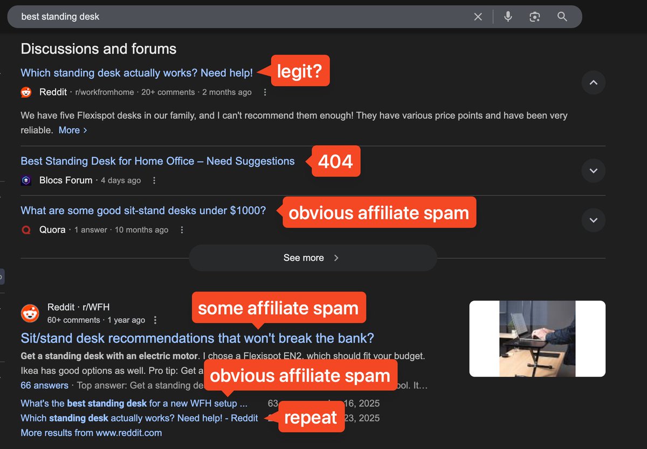Click the Blocs Forum favicon
Viewport: 647px width, 449px height.
point(26,180)
